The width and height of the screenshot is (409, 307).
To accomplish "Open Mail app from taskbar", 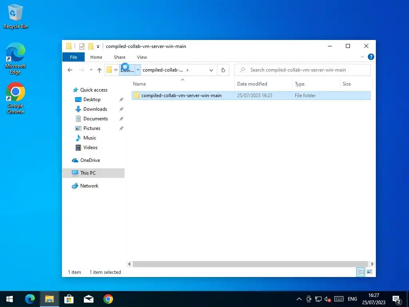I will tap(88, 299).
